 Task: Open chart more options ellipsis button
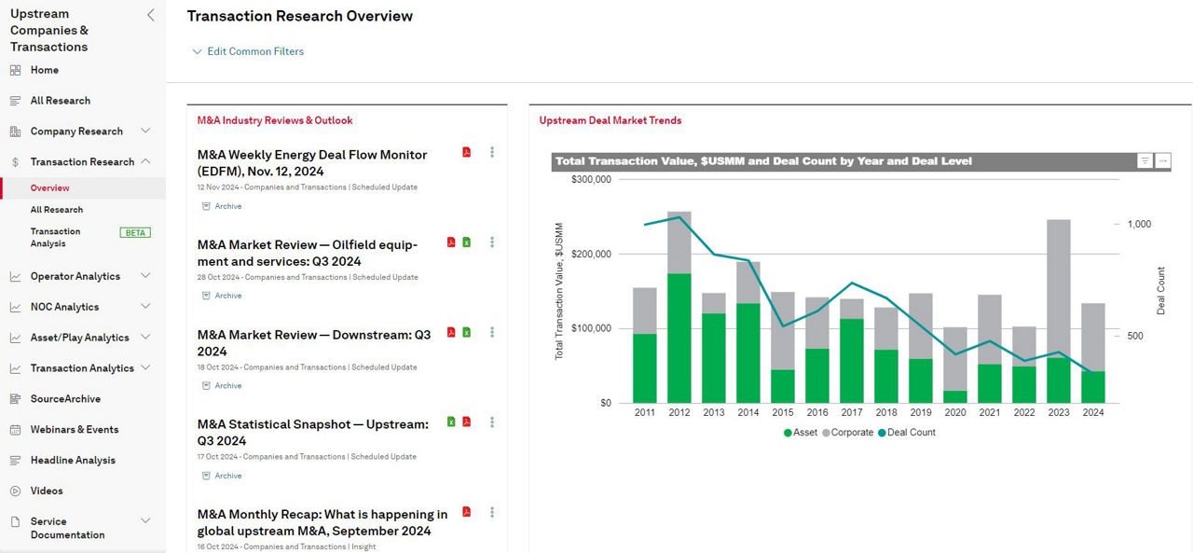pyautogui.click(x=1162, y=161)
